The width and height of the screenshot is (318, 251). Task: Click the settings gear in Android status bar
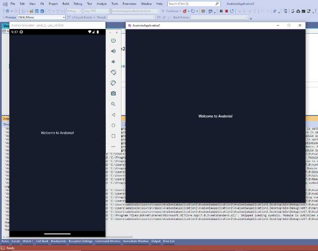click(x=21, y=32)
